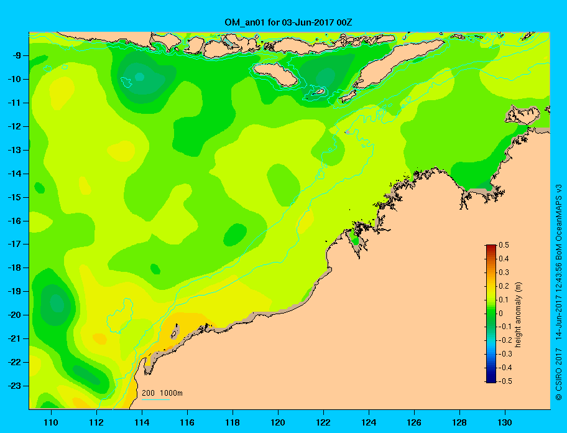This screenshot has width=567, height=433.
Task: Click longitude label 118 on x-axis
Action: 233,422
